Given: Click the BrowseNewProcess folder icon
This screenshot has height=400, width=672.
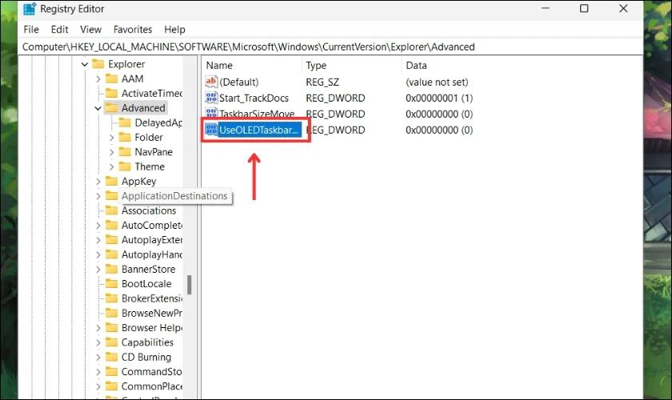Looking at the screenshot, I should pyautogui.click(x=111, y=313).
